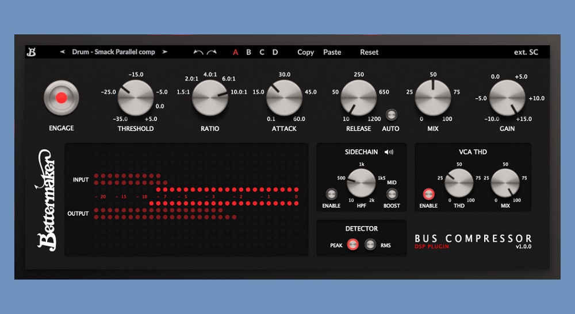
Task: Click the SIDECHAIN section title
Action: tap(361, 152)
